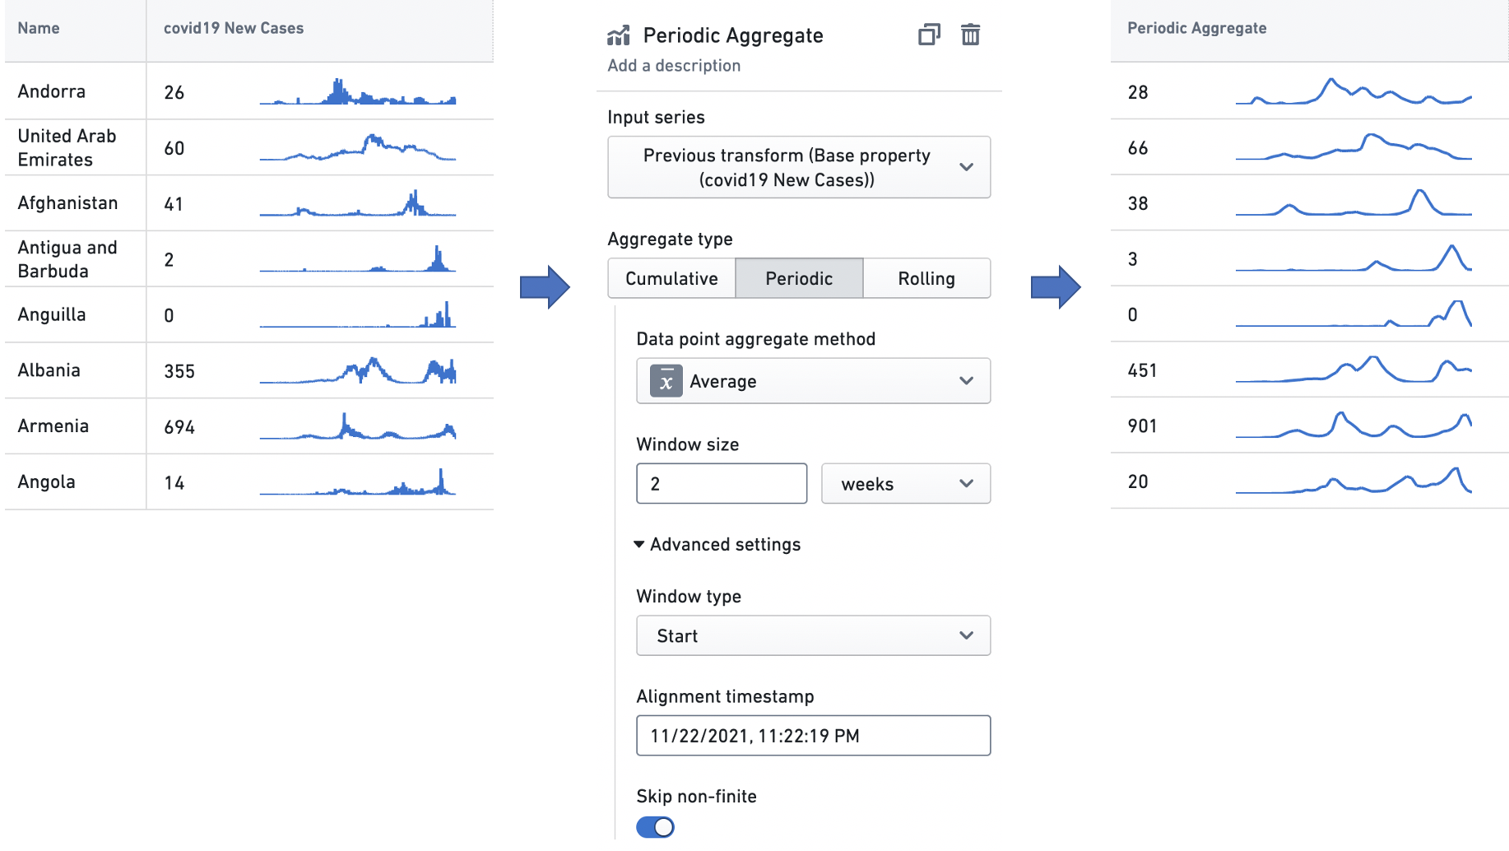The width and height of the screenshot is (1509, 851).
Task: Select the Armenia row name
Action: click(x=53, y=425)
